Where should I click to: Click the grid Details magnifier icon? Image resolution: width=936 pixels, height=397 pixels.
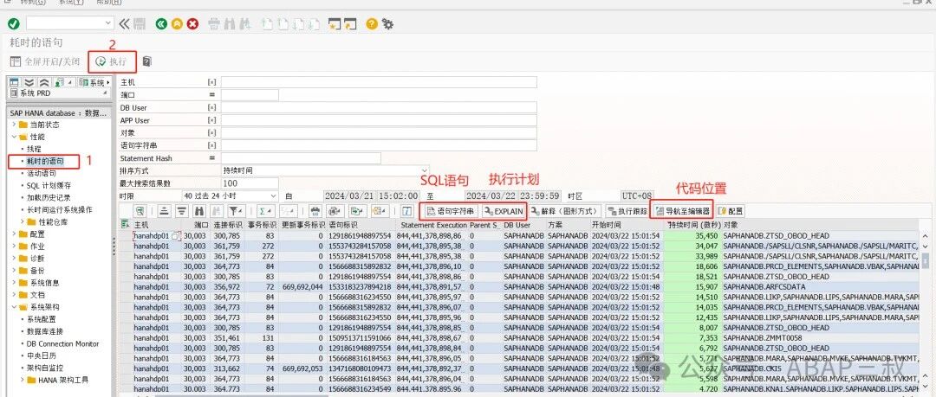tap(140, 211)
